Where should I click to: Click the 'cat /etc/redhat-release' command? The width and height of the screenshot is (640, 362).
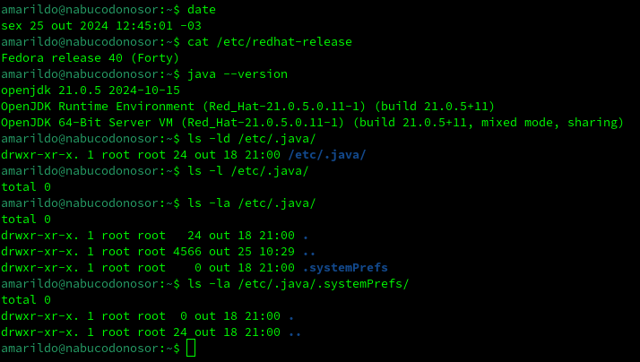click(x=270, y=41)
